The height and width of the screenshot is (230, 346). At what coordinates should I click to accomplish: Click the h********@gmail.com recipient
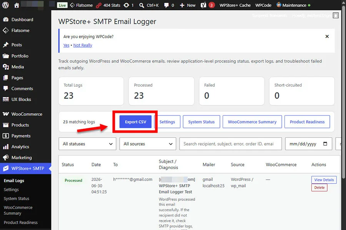point(133,179)
